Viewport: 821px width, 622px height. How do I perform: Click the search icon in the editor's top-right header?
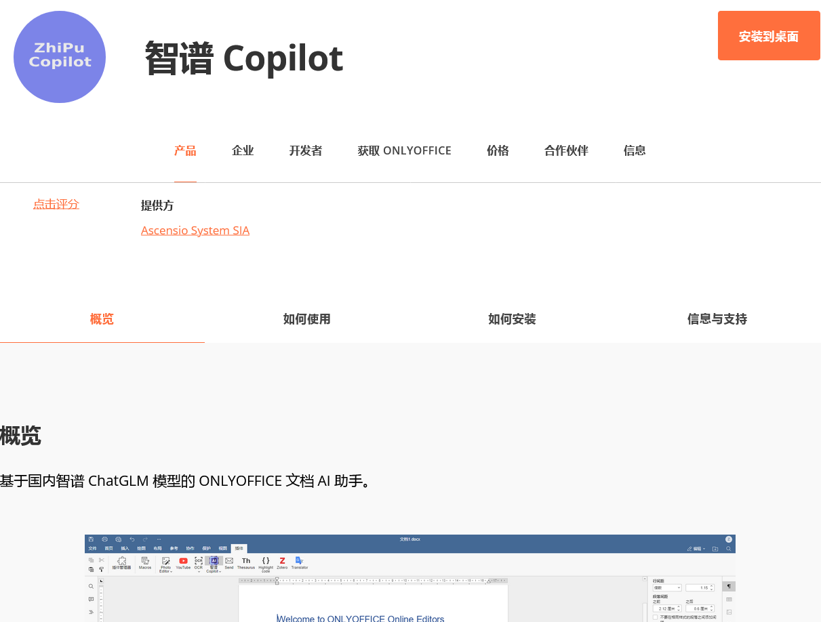[729, 548]
